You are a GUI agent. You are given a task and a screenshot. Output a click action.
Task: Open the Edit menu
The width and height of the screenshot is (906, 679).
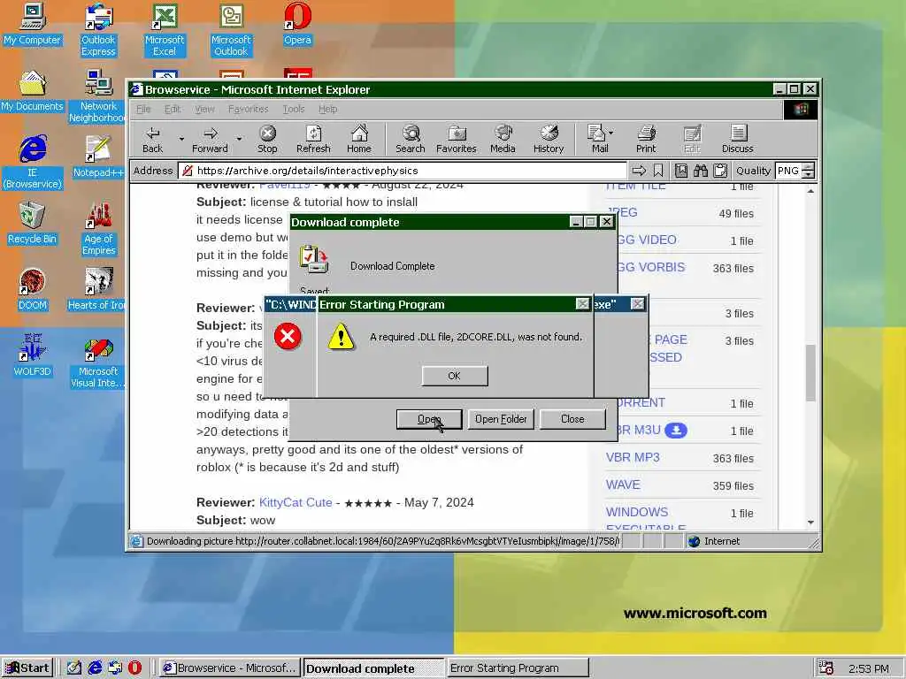click(173, 109)
